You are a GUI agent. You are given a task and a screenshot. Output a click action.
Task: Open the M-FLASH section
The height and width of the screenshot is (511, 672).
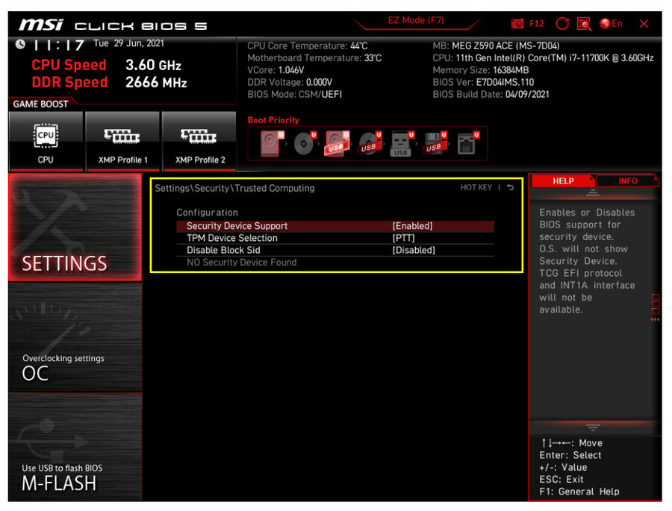tap(75, 447)
